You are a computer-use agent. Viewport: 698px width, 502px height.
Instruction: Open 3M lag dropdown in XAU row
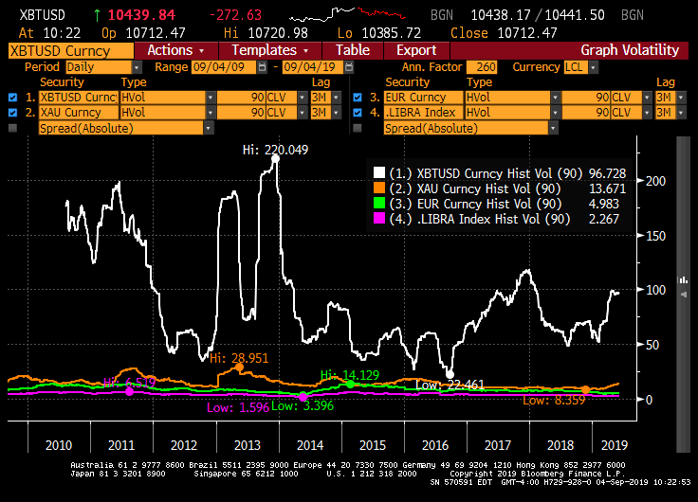pyautogui.click(x=337, y=113)
